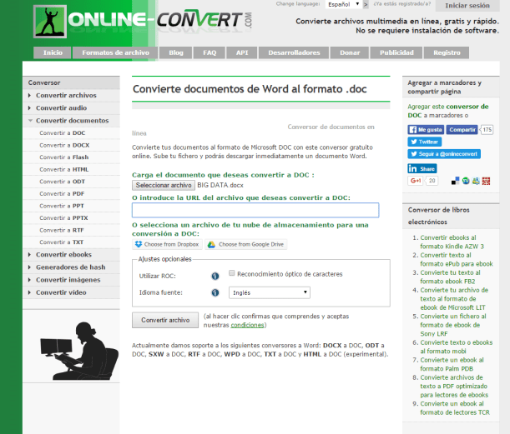Open the Publicidad tab
The width and height of the screenshot is (510, 434).
pos(396,52)
